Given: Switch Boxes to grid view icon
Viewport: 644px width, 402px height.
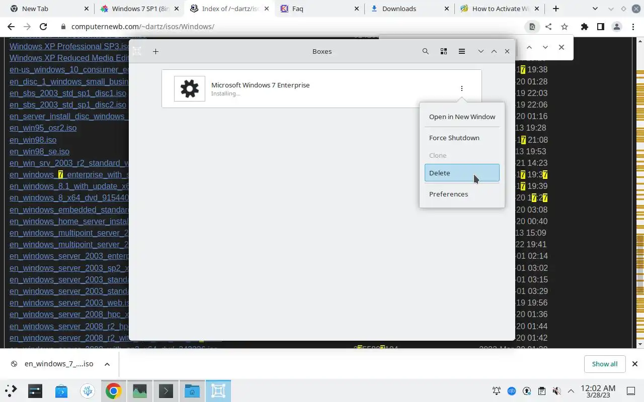Looking at the screenshot, I should (444, 51).
